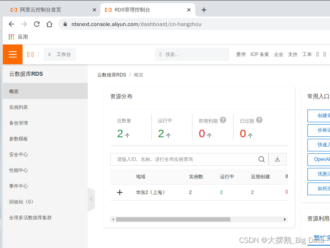Open 事件中心 in the sidebar
The height and width of the screenshot is (248, 330).
pos(45,186)
